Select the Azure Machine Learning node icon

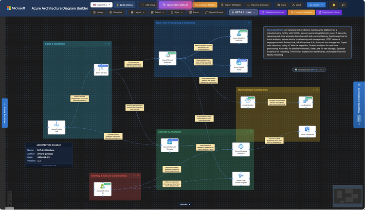238,34
